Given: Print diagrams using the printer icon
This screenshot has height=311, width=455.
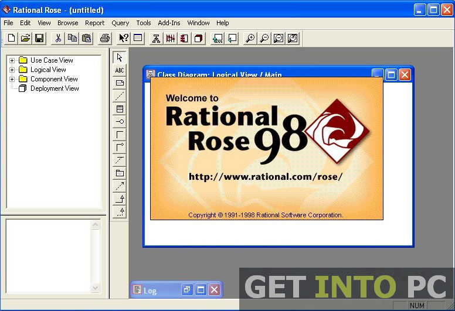Looking at the screenshot, I should [x=105, y=38].
